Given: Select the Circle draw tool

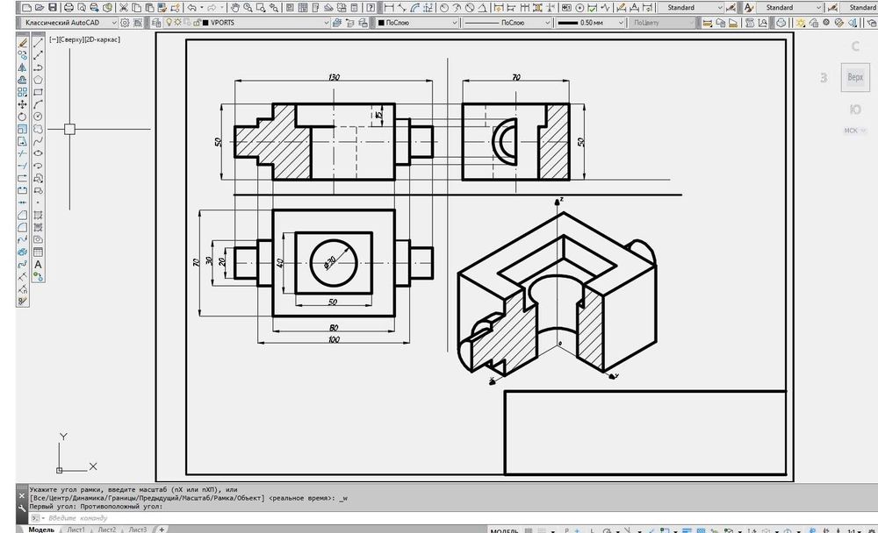Looking at the screenshot, I should [x=38, y=117].
